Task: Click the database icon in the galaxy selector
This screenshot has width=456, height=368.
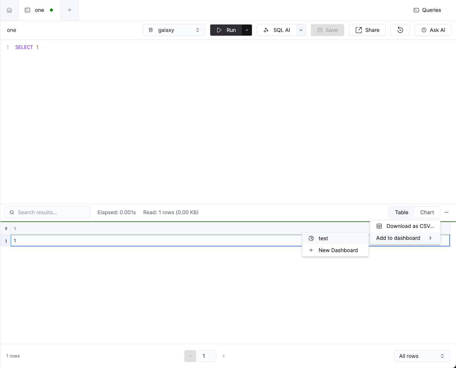Action: click(x=151, y=30)
